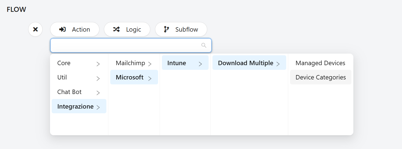Select the Microsoft integration
The width and height of the screenshot is (402, 149).
coord(134,77)
